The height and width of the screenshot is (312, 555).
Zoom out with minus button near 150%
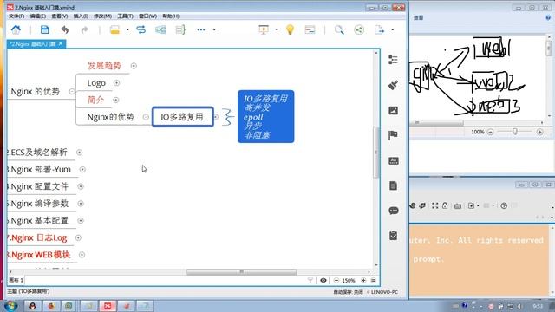click(x=336, y=280)
